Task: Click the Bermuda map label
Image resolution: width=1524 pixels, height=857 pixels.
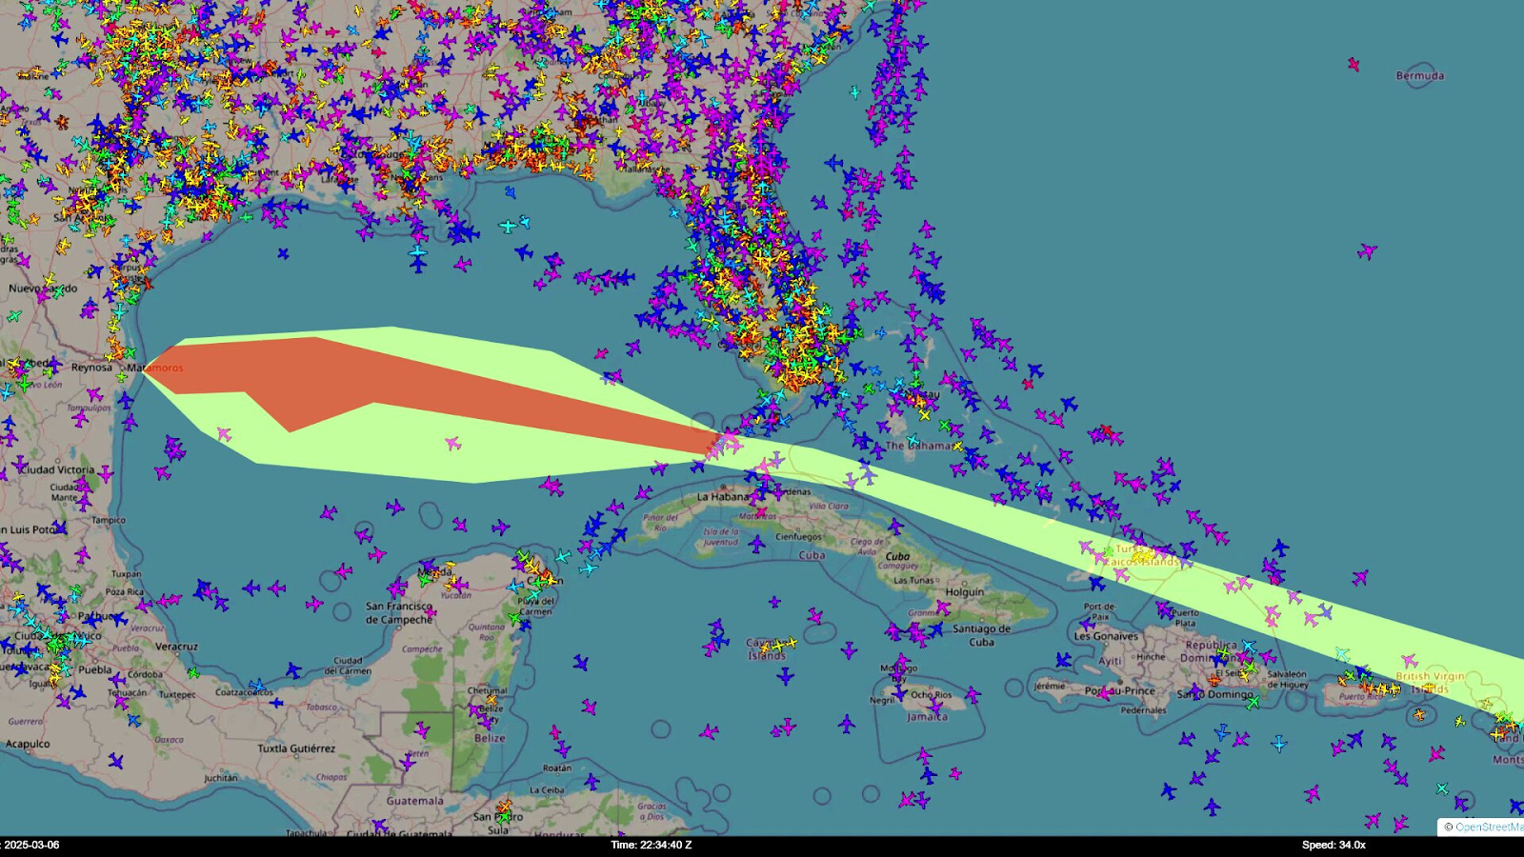Action: pyautogui.click(x=1420, y=75)
